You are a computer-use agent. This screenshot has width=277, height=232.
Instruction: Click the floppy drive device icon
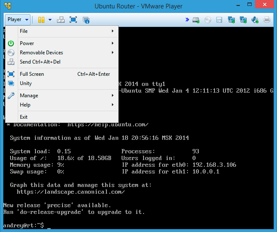[219, 20]
